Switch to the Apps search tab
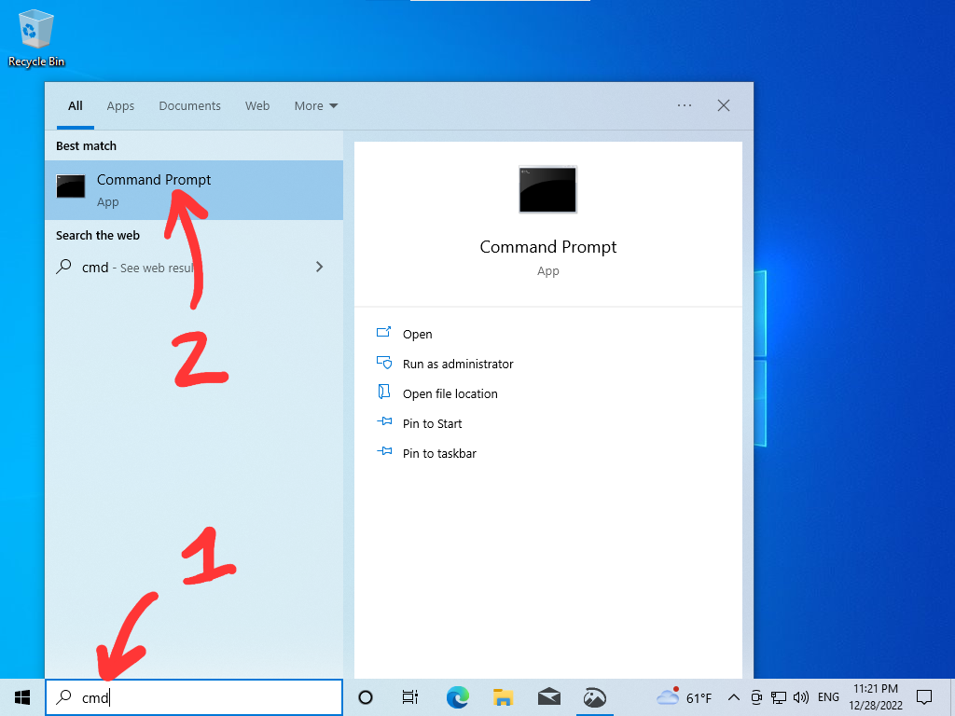This screenshot has width=955, height=716. click(x=120, y=106)
